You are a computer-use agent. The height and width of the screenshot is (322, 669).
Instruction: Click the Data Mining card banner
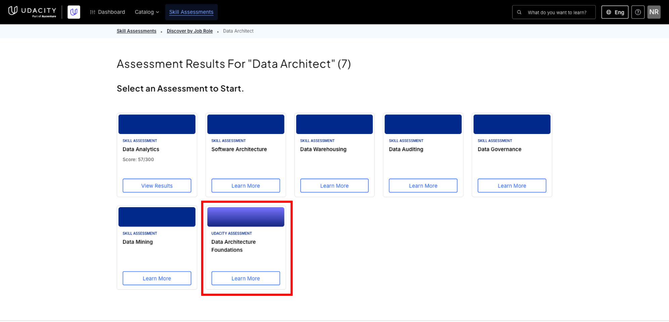click(157, 217)
